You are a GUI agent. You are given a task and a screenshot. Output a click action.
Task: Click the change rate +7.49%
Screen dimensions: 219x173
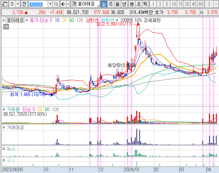(x=56, y=12)
